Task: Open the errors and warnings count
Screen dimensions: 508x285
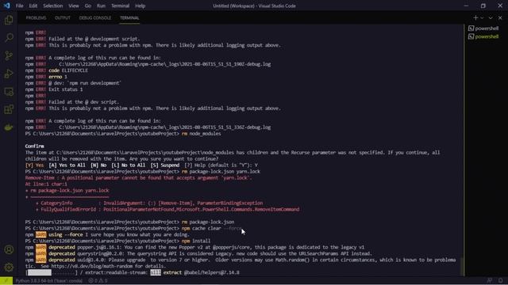Action: 98,281
